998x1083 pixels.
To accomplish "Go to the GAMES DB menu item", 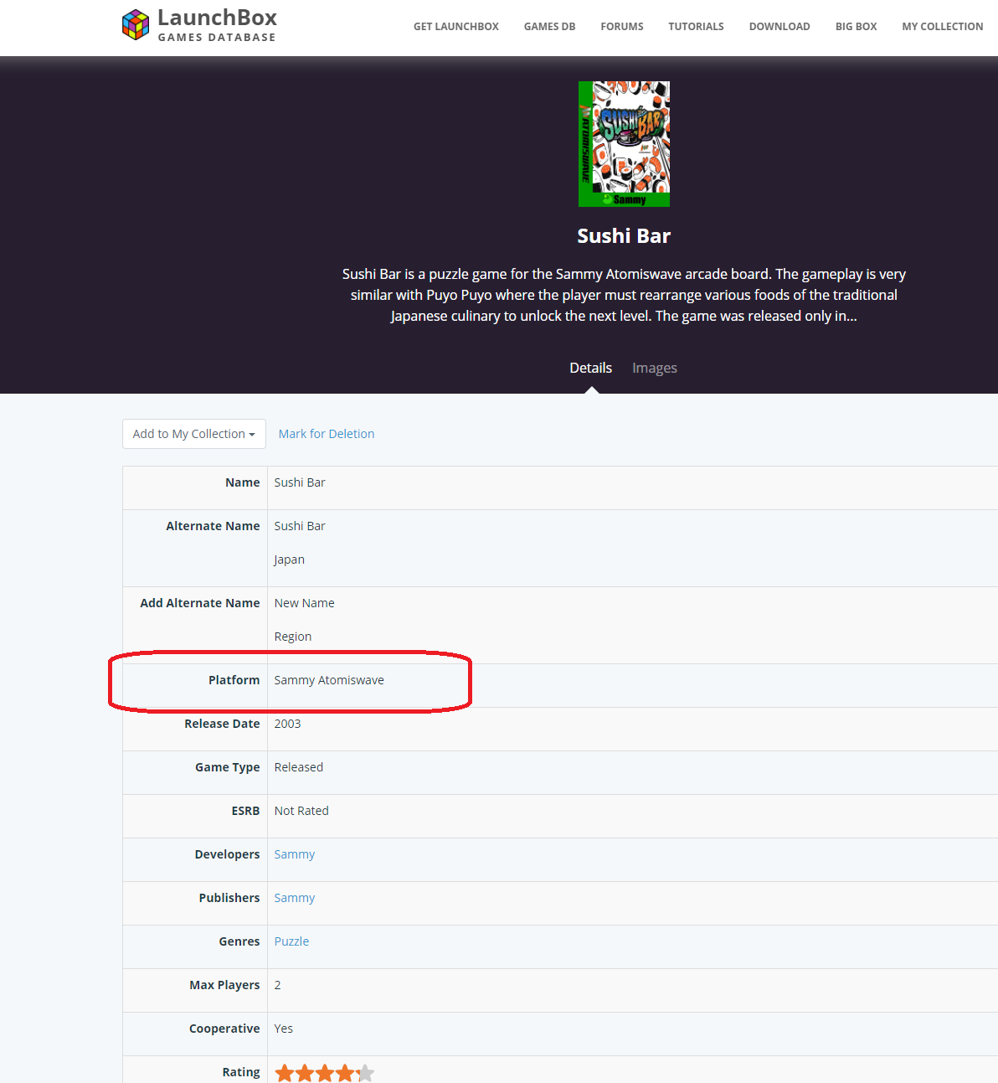I will (x=549, y=27).
